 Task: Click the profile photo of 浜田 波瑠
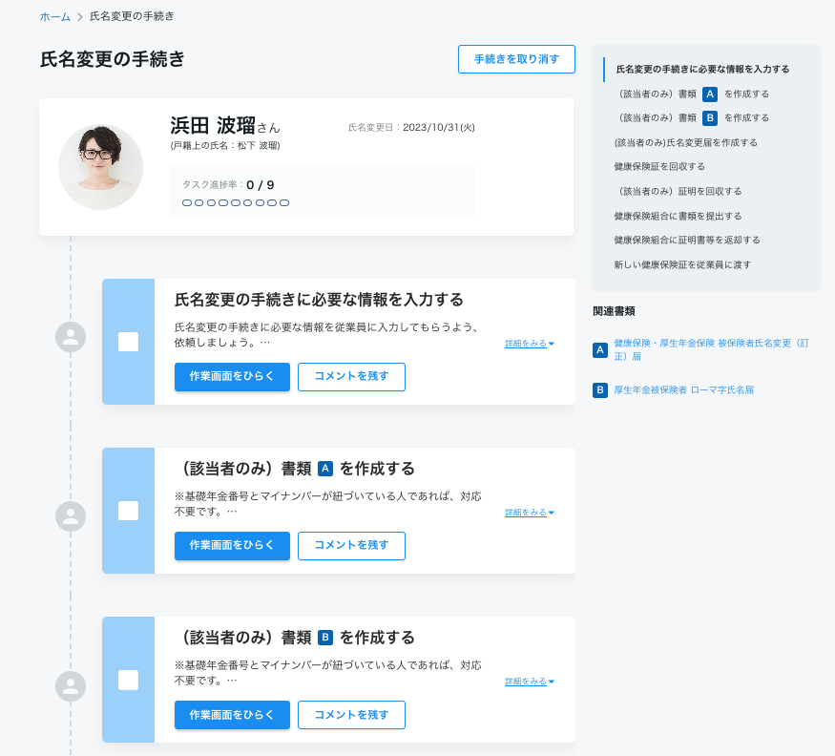[100, 167]
